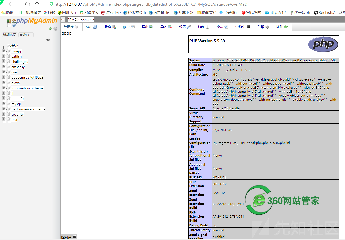This screenshot has height=240, width=345.
Task: Open the blue question-mark documentation icon
Action: (14, 25)
